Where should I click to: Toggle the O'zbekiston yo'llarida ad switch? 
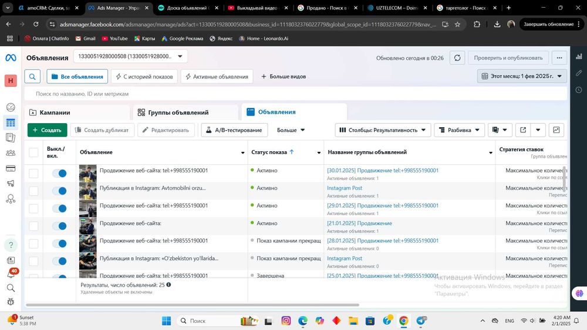point(59,261)
